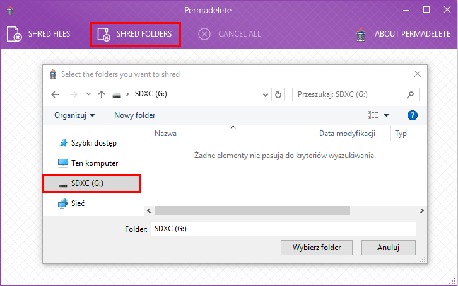This screenshot has height=286, width=458.
Task: Click the Shred Files document icon
Action: click(14, 34)
